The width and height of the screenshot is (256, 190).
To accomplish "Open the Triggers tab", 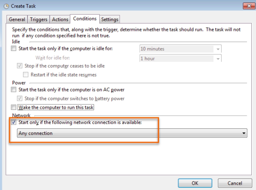I will (x=39, y=19).
